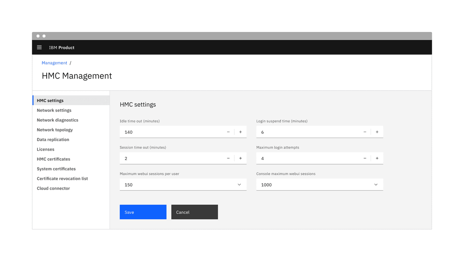Decrease Maximum login attempts with minus icon
Screen dimensions: 464x261
pyautogui.click(x=365, y=158)
